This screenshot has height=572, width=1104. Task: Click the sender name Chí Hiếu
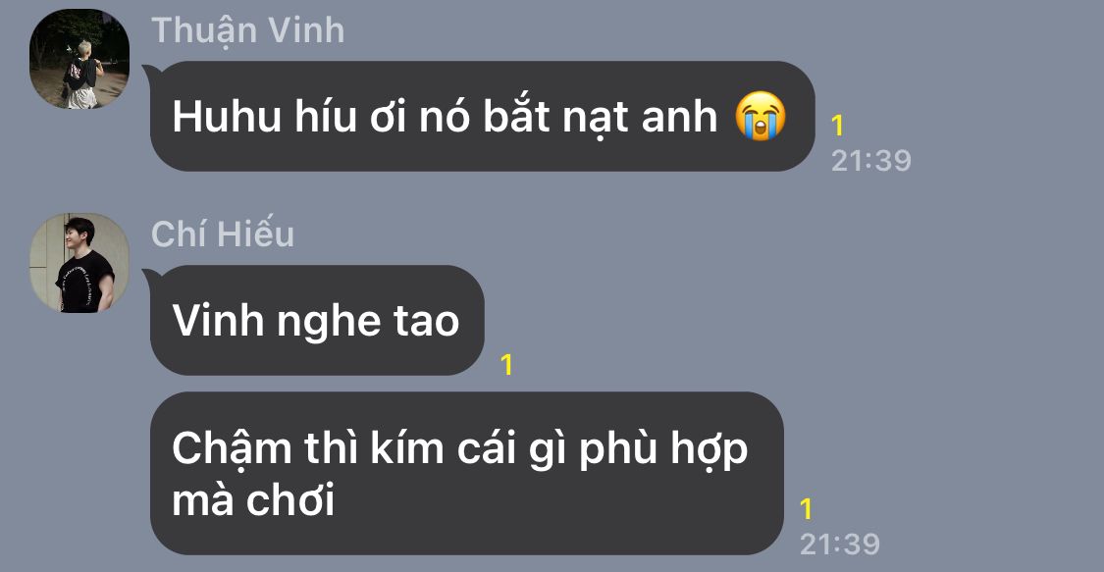[223, 233]
